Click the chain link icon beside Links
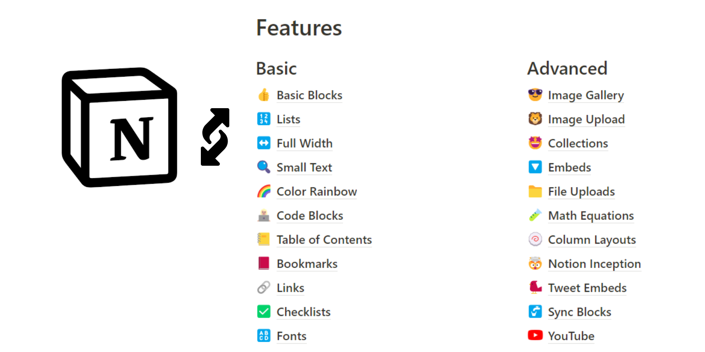Image resolution: width=705 pixels, height=352 pixels. (264, 287)
